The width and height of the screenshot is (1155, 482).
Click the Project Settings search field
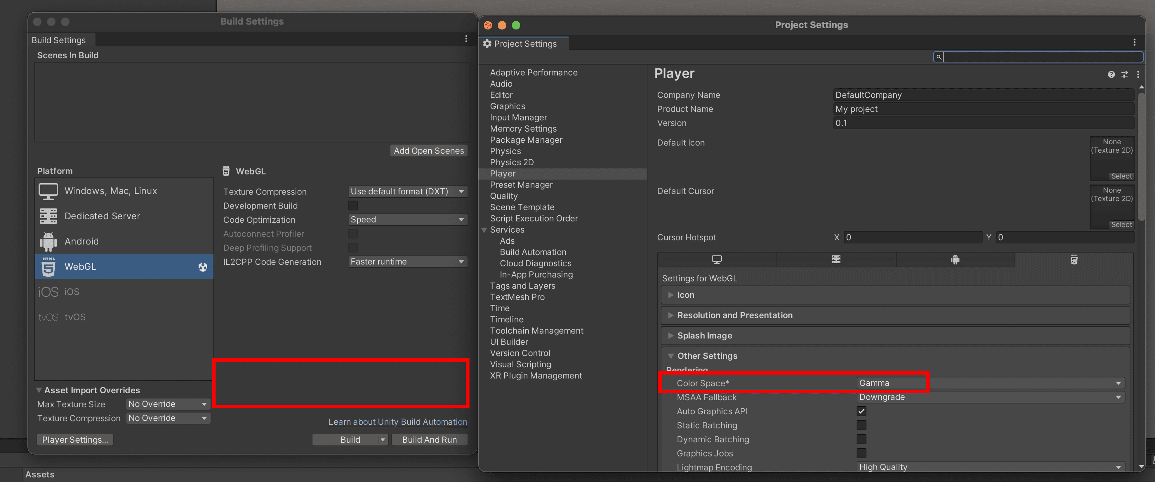[1038, 57]
